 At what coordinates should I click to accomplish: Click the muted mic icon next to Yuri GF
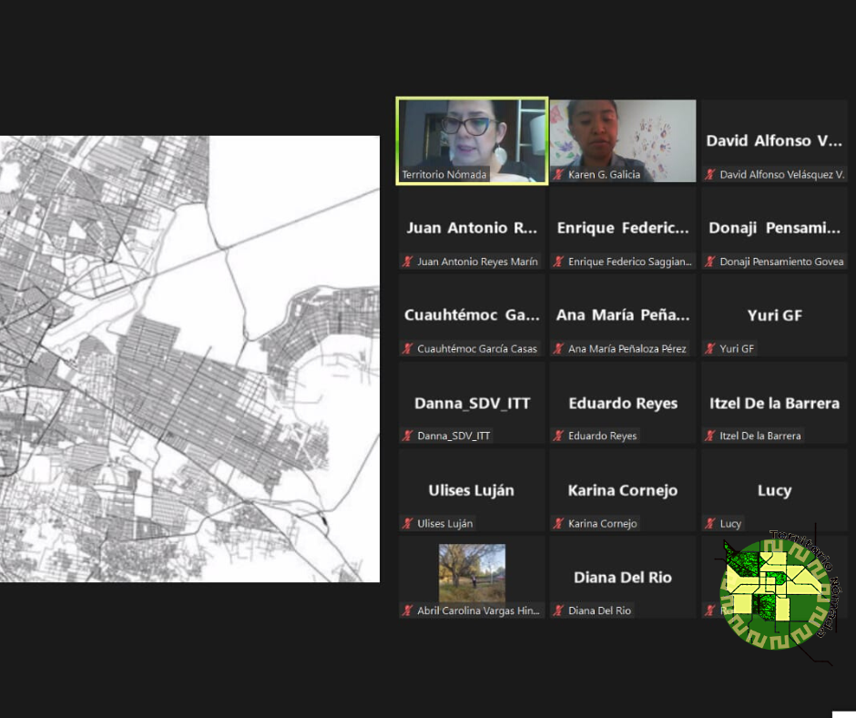click(710, 349)
